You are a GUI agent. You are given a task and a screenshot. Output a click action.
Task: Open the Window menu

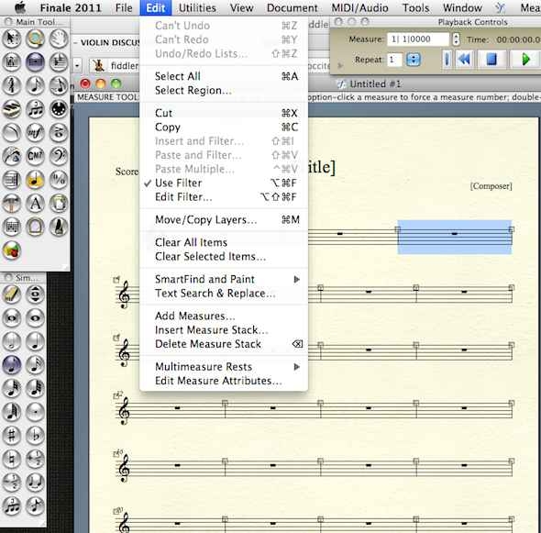click(x=462, y=7)
